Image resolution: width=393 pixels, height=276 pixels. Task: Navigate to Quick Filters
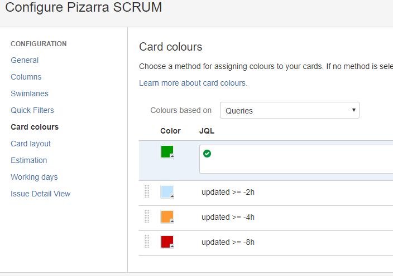tap(32, 110)
